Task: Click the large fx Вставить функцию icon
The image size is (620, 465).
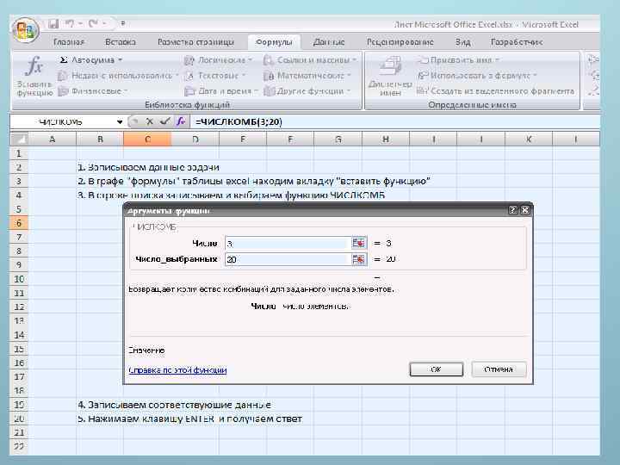Action: (34, 76)
